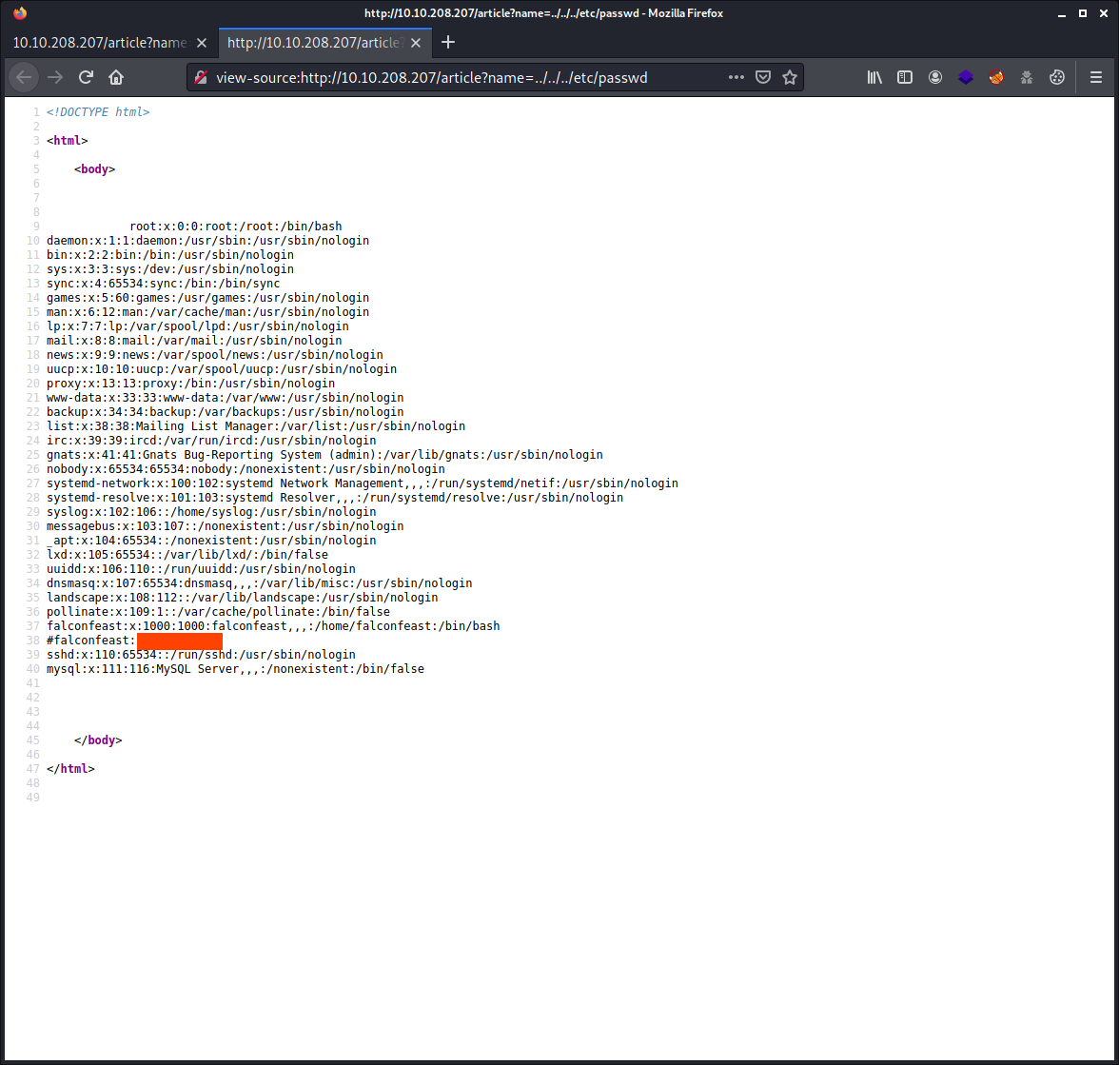The height and width of the screenshot is (1065, 1119).
Task: Click the dnsmasq:x:107:65534 line
Action: click(259, 583)
